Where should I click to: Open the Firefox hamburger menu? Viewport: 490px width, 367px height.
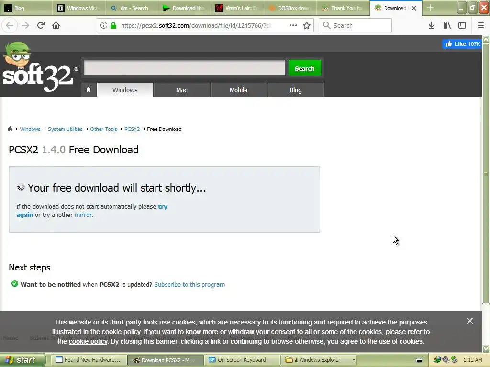point(481,25)
